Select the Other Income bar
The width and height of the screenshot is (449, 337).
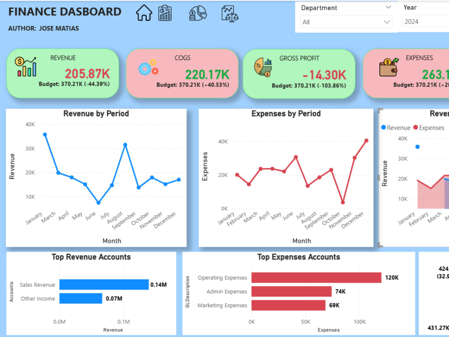[81, 298]
